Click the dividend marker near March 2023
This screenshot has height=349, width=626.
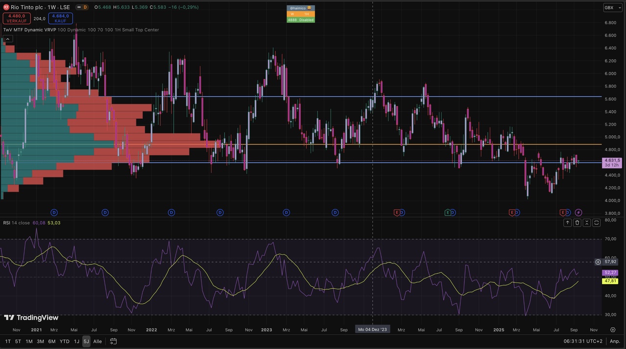pyautogui.click(x=286, y=212)
